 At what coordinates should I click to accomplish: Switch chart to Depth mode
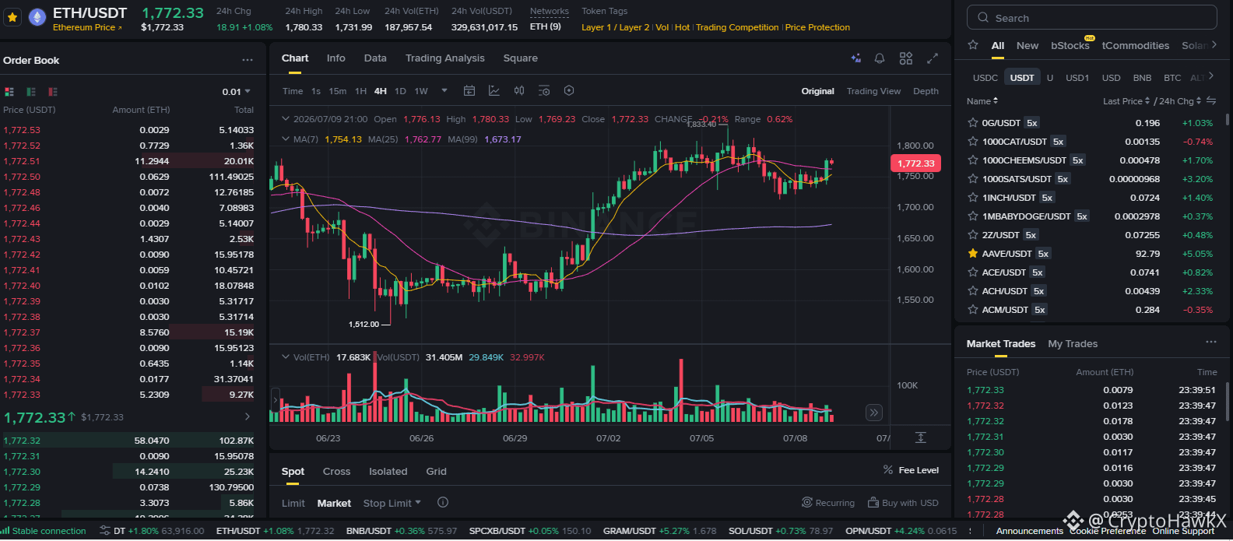[x=926, y=91]
